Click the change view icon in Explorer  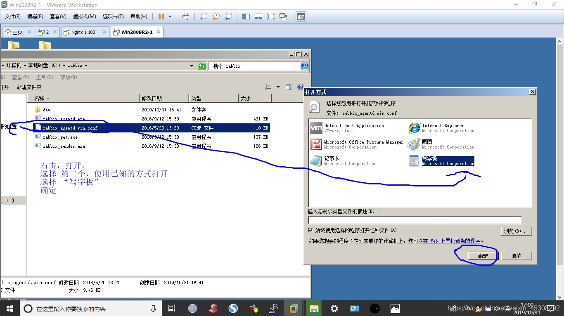(x=268, y=87)
